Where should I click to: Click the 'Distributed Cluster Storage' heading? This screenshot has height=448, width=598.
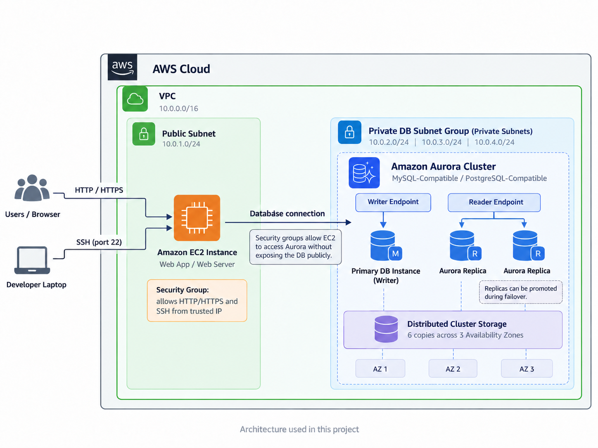tap(457, 324)
